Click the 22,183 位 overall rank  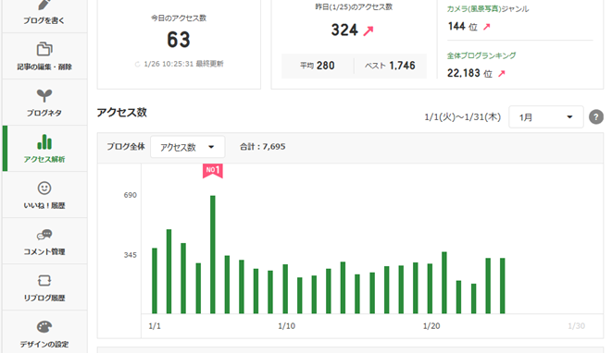(470, 73)
